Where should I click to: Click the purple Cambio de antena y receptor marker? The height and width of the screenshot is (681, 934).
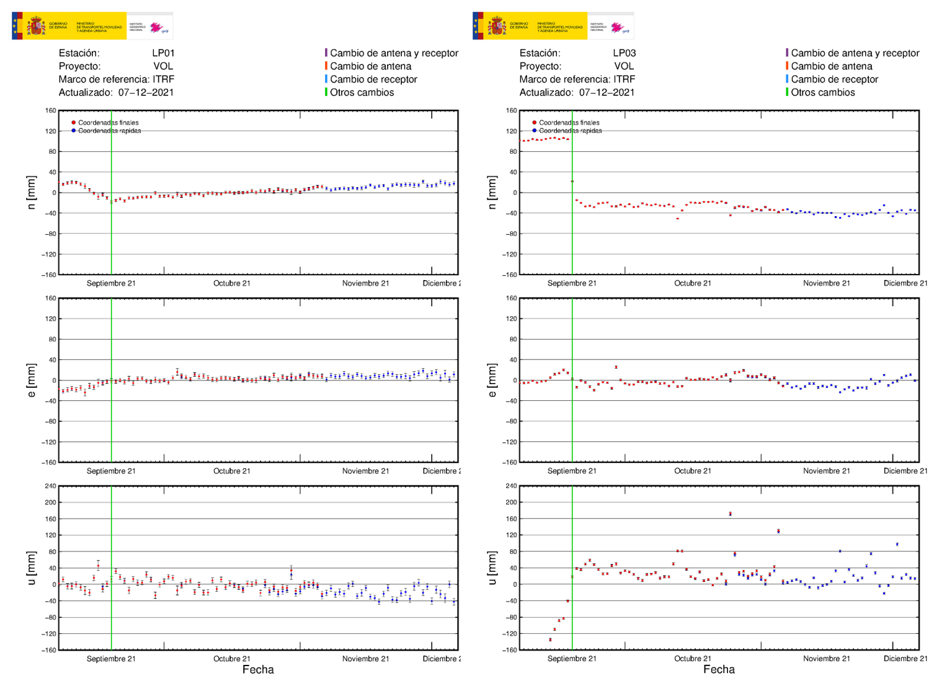pyautogui.click(x=327, y=53)
